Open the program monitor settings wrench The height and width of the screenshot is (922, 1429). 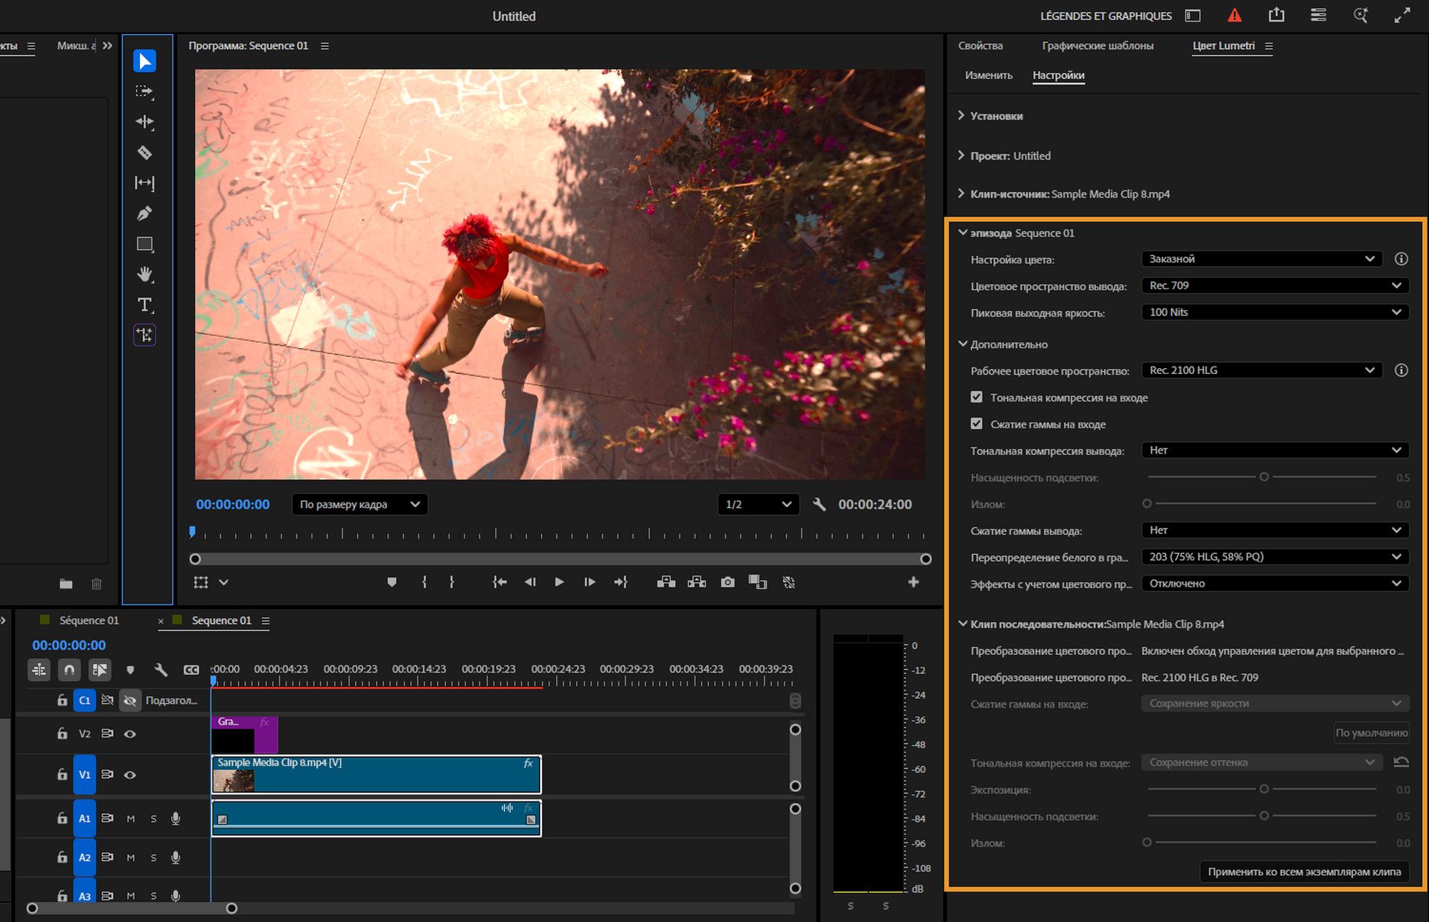[819, 504]
